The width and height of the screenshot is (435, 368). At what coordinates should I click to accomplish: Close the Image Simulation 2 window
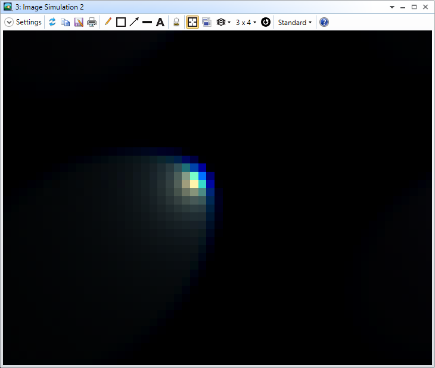click(425, 7)
